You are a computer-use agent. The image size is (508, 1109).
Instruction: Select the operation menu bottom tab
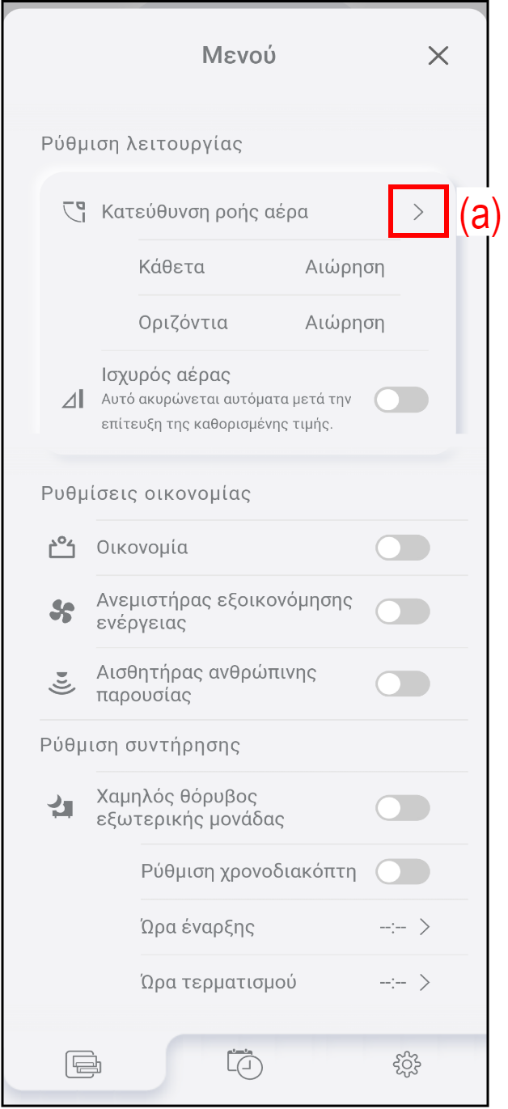(84, 1064)
